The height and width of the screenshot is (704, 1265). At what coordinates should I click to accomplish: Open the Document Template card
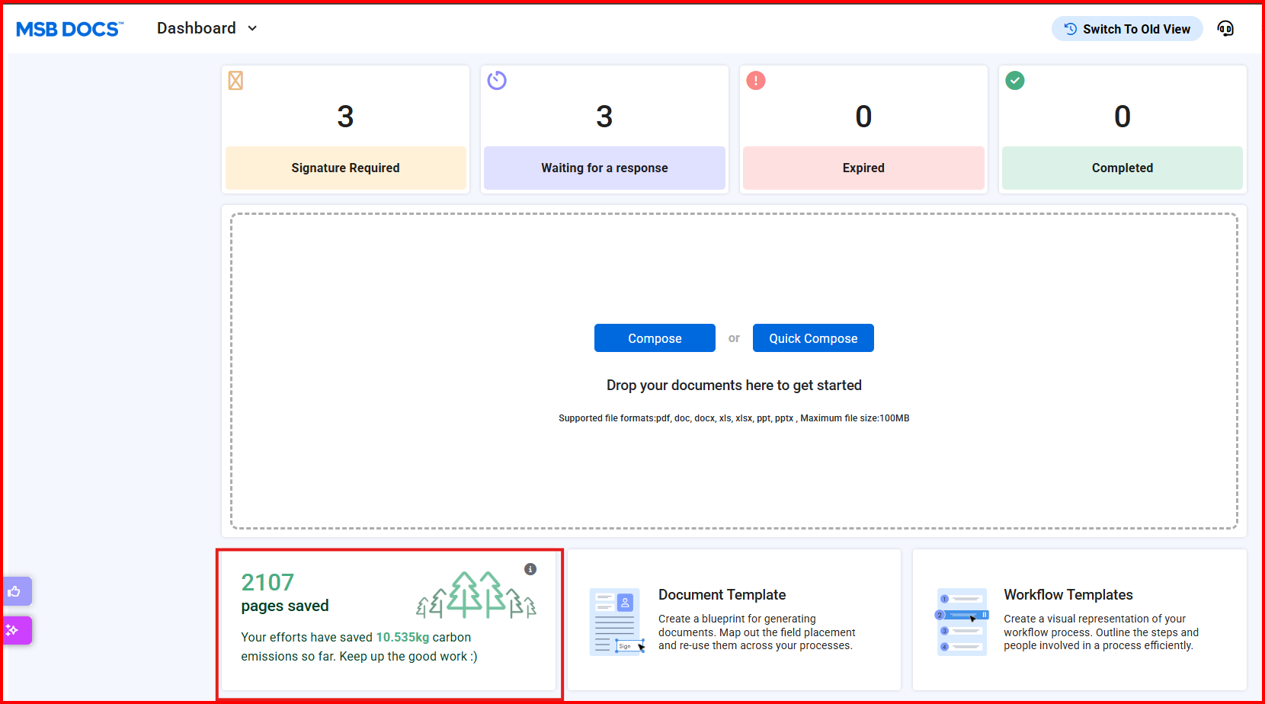734,620
